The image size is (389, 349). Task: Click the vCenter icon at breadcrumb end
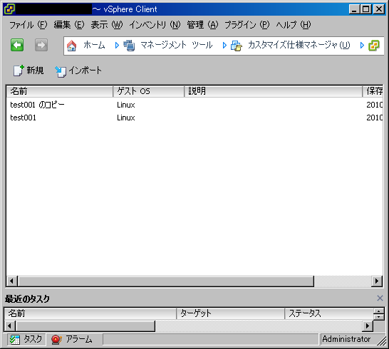[x=374, y=46]
